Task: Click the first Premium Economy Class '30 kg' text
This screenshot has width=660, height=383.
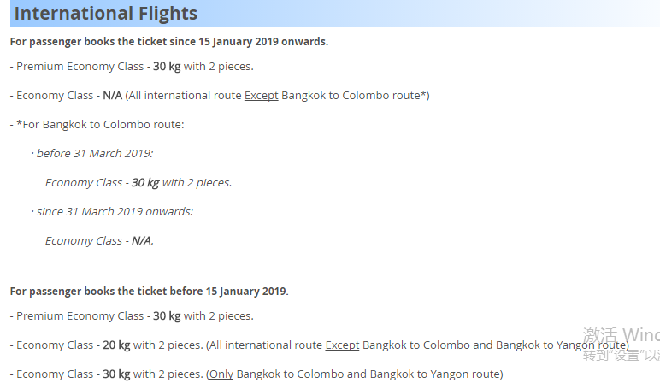Action: tap(167, 67)
